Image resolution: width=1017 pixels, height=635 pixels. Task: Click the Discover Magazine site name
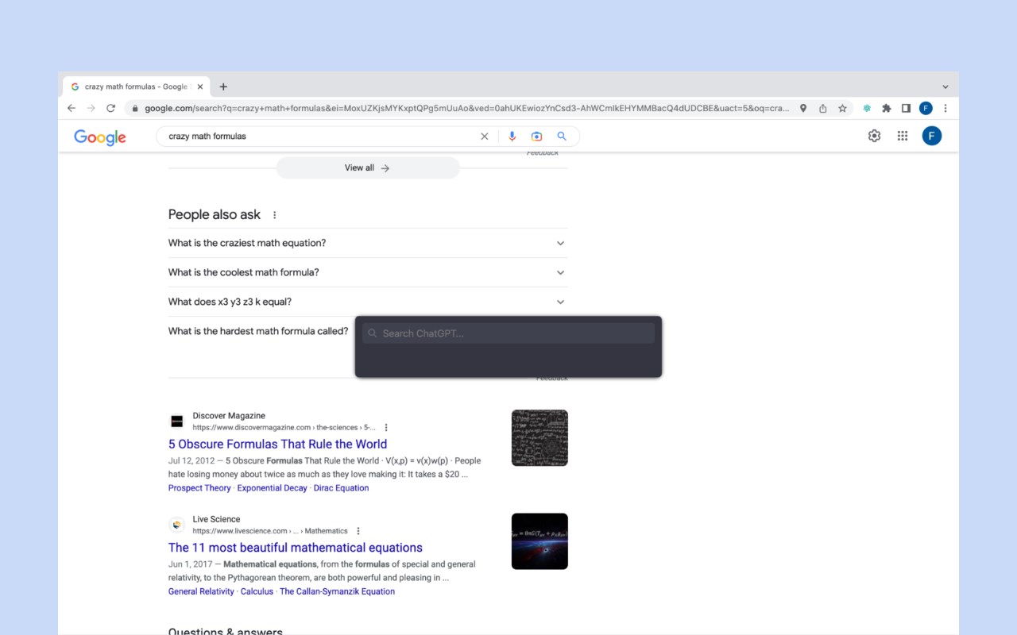(229, 416)
